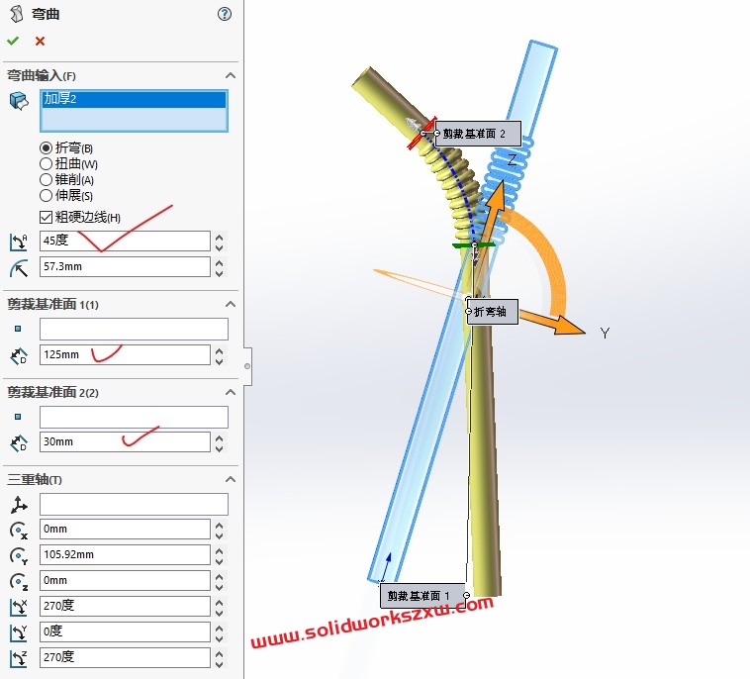Click the triad coordinate system icon
Image resolution: width=750 pixels, height=679 pixels.
[19, 505]
